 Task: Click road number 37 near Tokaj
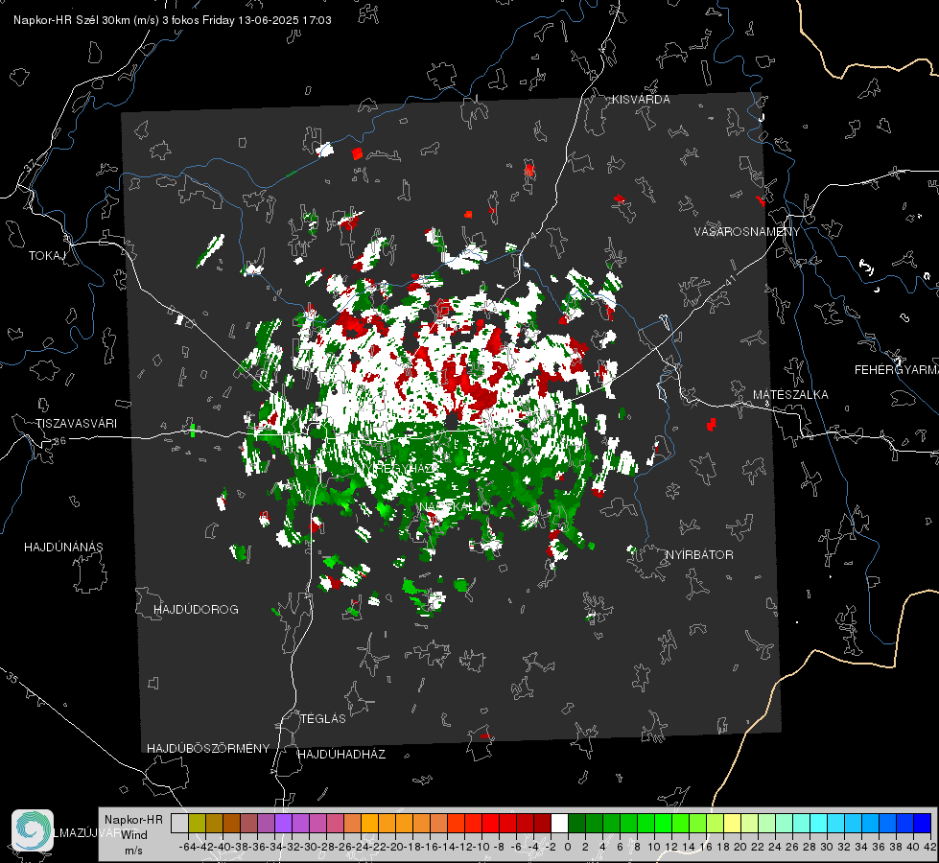[x=30, y=165]
